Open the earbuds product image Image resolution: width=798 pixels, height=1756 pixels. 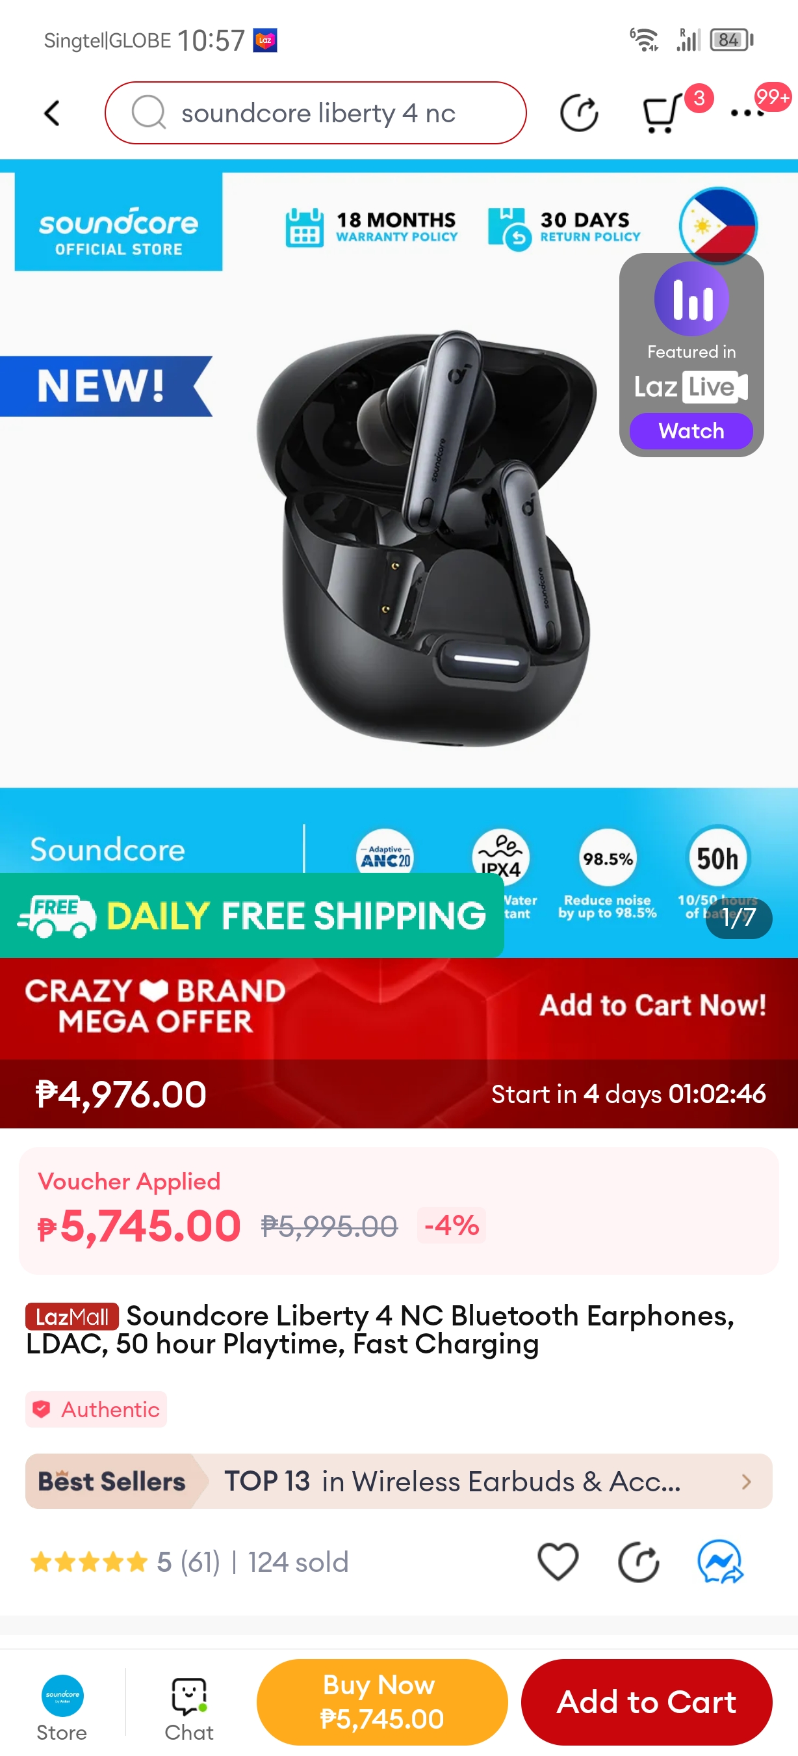click(426, 539)
